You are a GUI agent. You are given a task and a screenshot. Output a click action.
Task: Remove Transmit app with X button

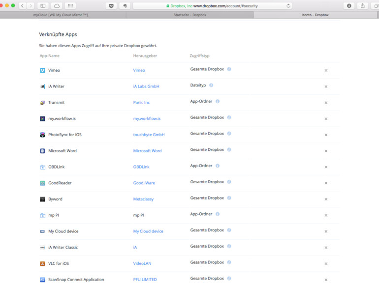[326, 103]
